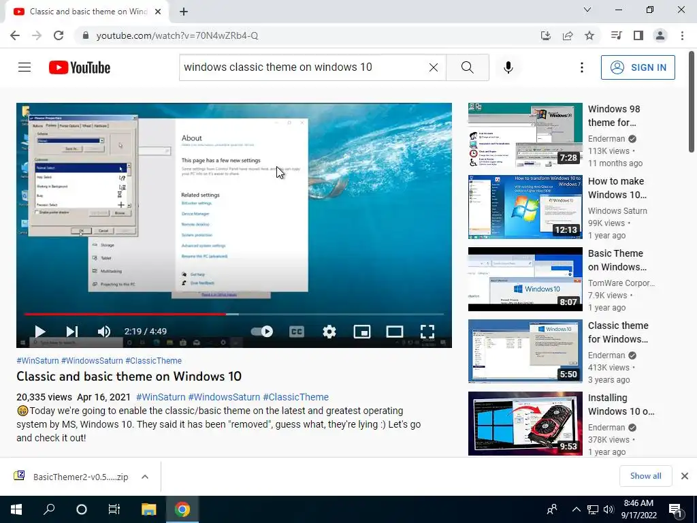The width and height of the screenshot is (697, 523).
Task: Skip to the next video
Action: coord(72,332)
